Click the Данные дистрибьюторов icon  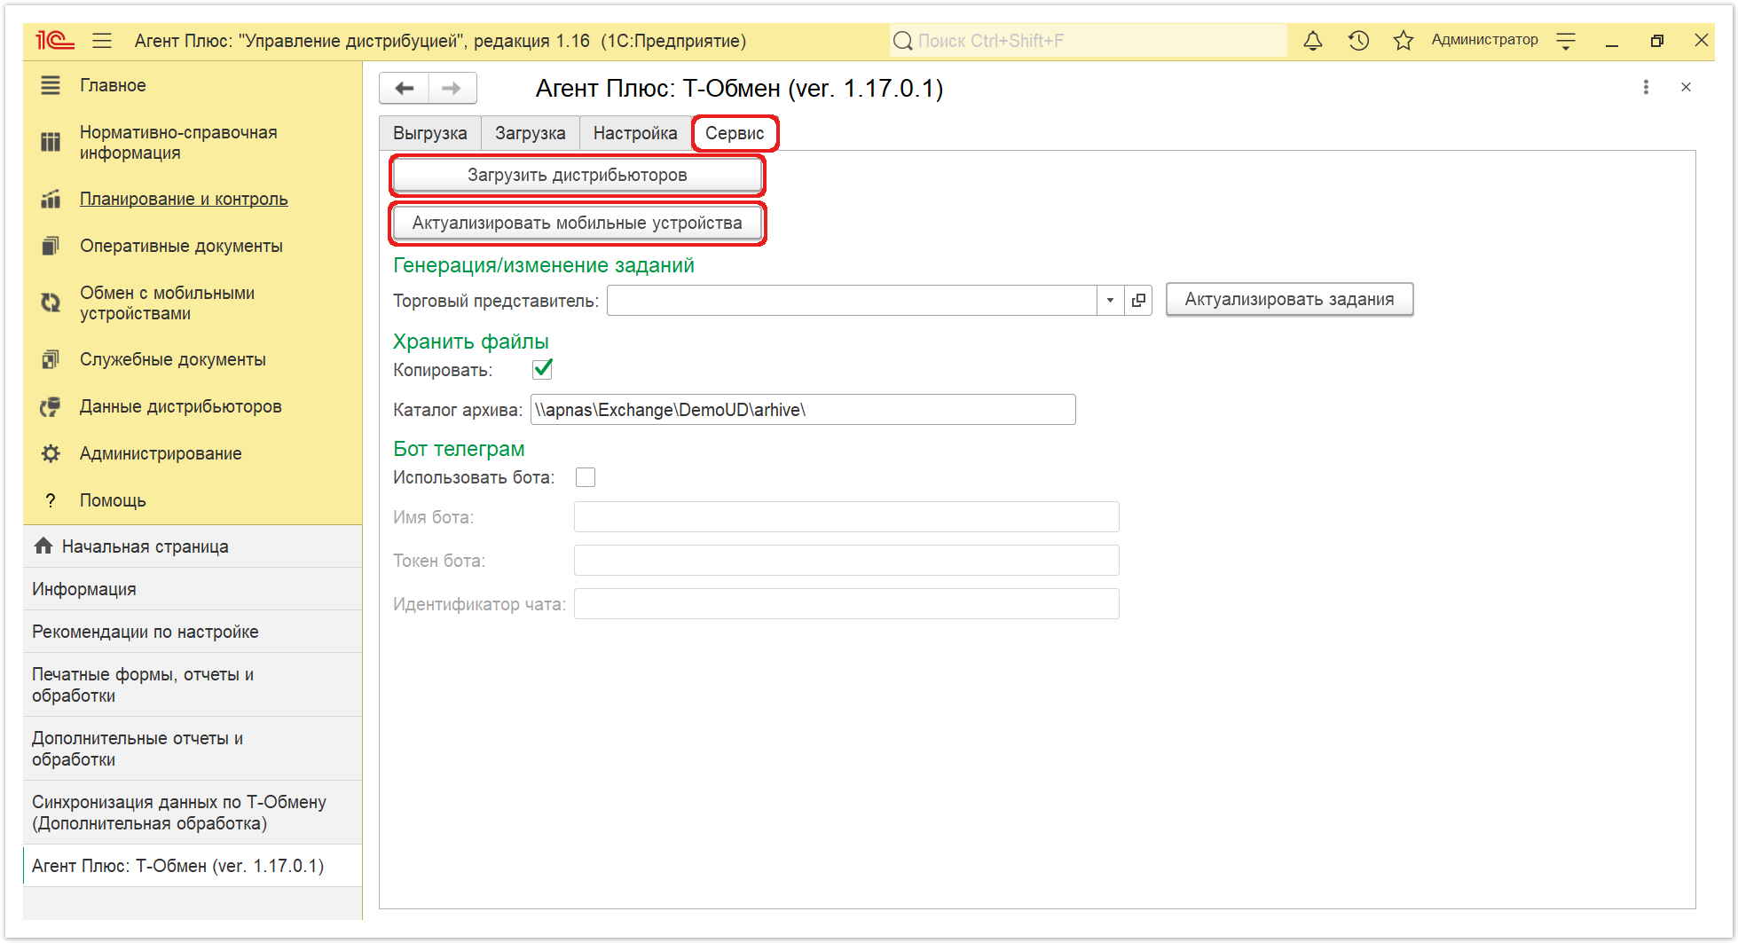[51, 406]
